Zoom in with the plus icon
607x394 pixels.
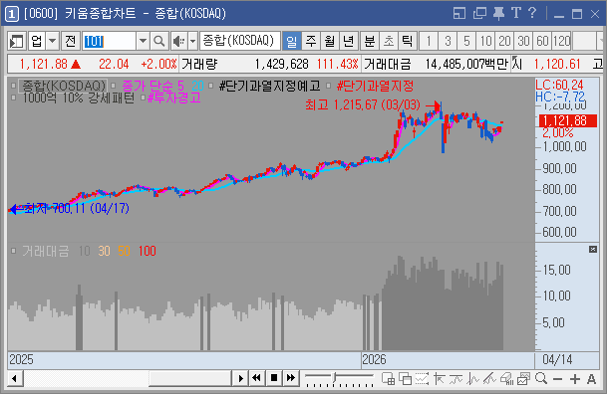tap(575, 379)
